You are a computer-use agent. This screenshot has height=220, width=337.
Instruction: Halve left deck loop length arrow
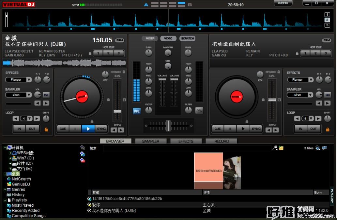pos(16,118)
